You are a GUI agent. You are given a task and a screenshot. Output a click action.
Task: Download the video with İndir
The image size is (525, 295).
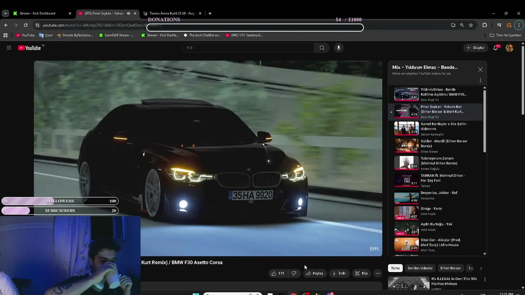pyautogui.click(x=339, y=273)
